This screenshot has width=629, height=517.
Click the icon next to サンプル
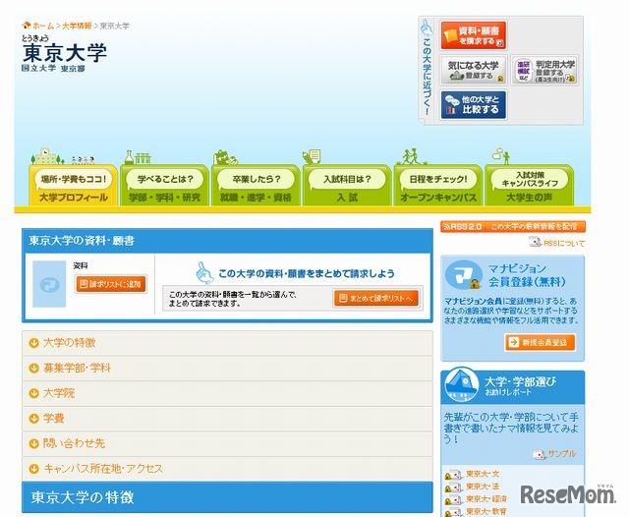(540, 454)
